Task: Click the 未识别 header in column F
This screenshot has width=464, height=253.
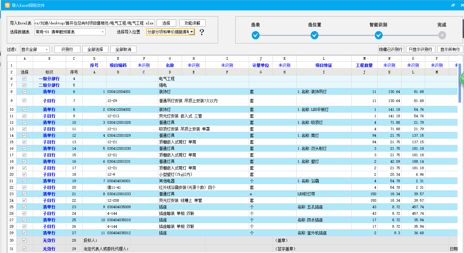Action: 144,65
